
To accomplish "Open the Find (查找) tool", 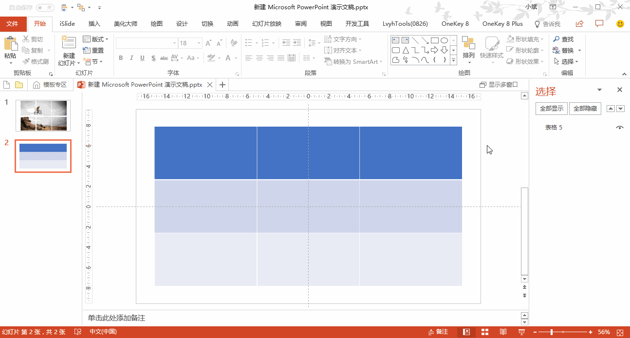I will click(x=566, y=39).
